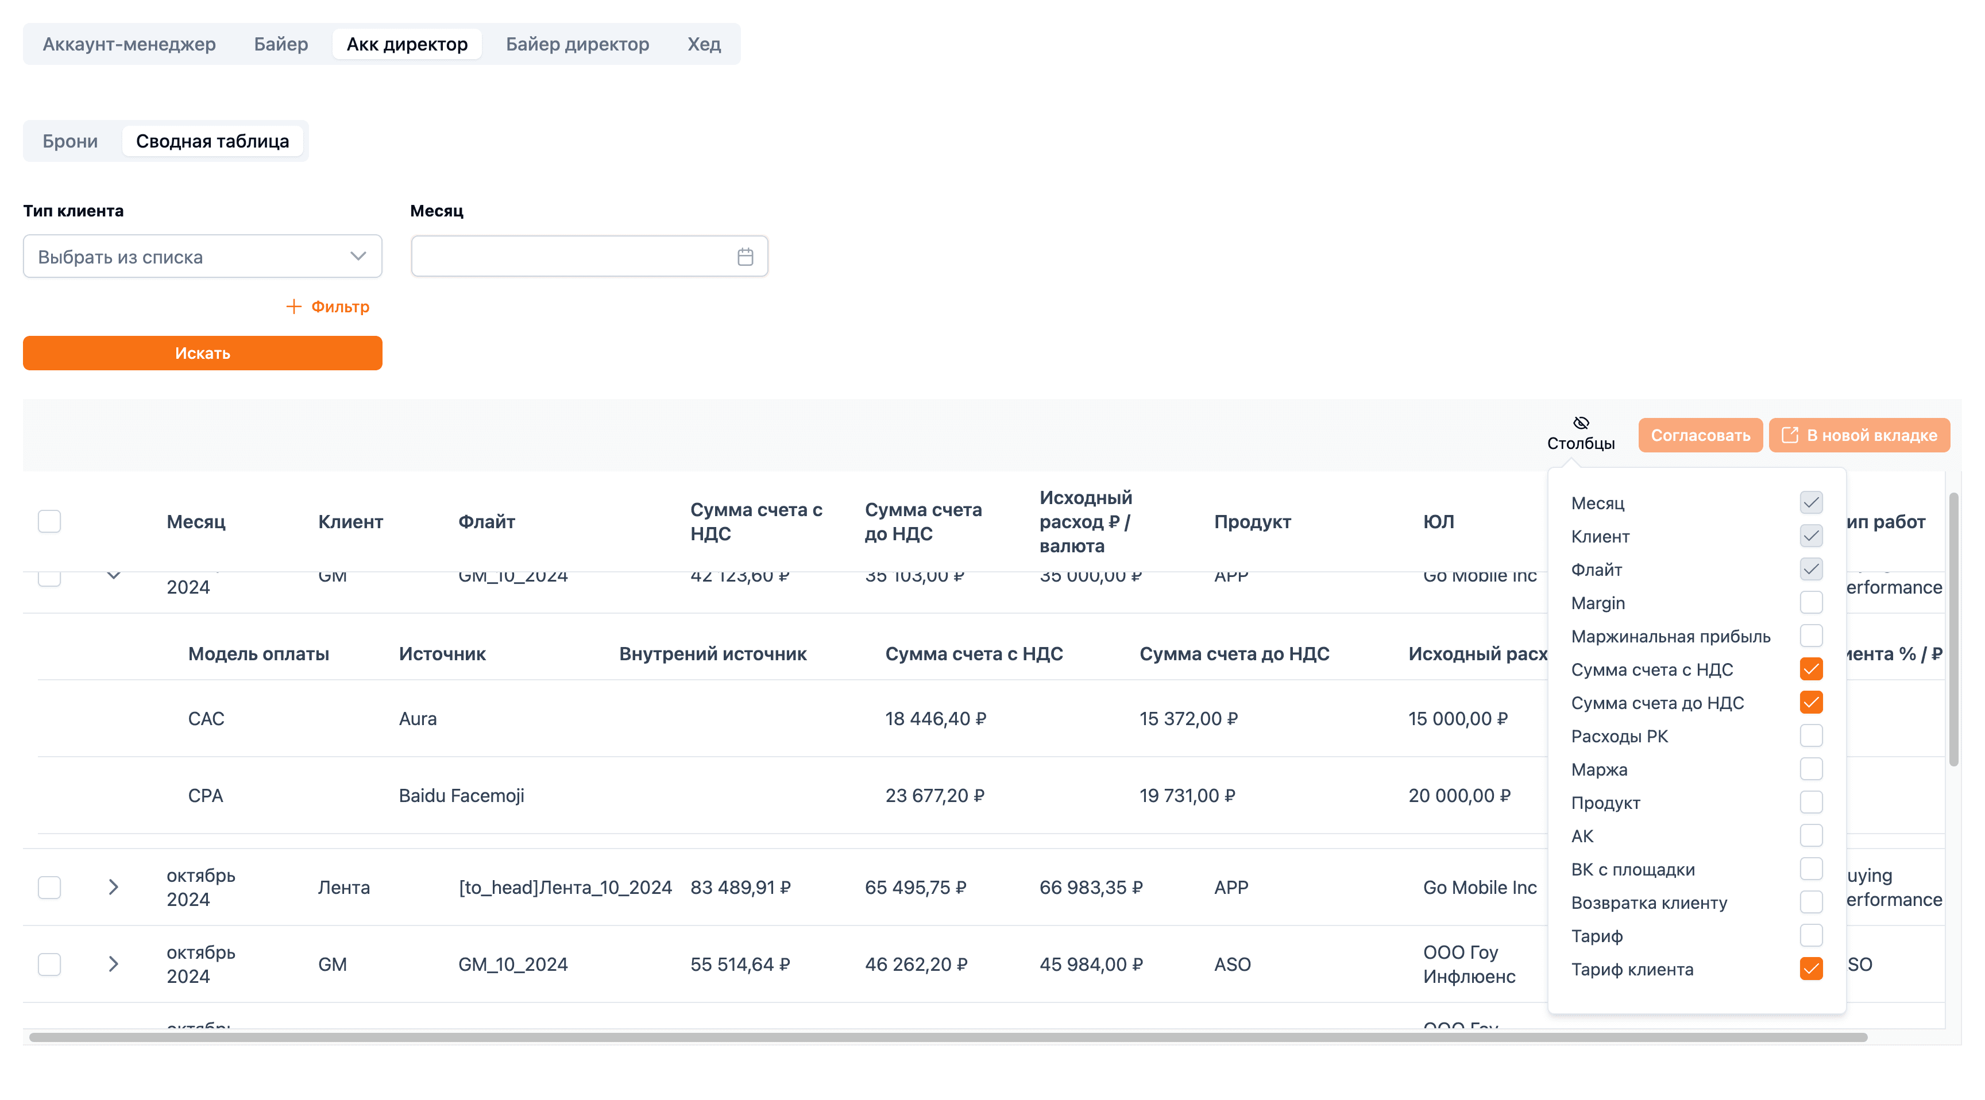
Task: Open the Тип клиента dropdown
Action: pos(203,257)
